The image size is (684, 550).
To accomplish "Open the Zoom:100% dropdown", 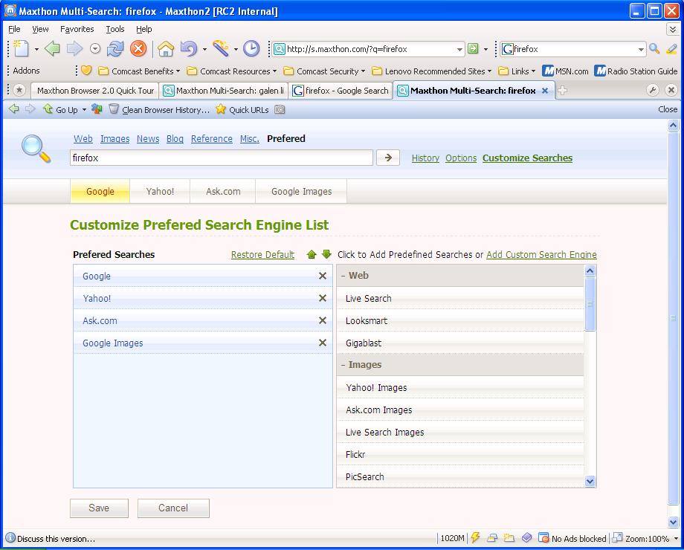I will click(x=676, y=538).
